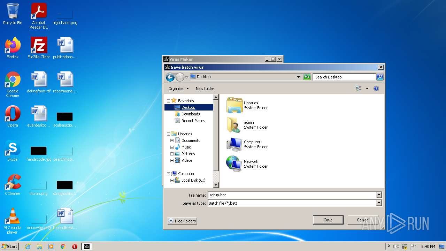This screenshot has width=446, height=251.
Task: Select Desktop in Favorites
Action: click(189, 107)
